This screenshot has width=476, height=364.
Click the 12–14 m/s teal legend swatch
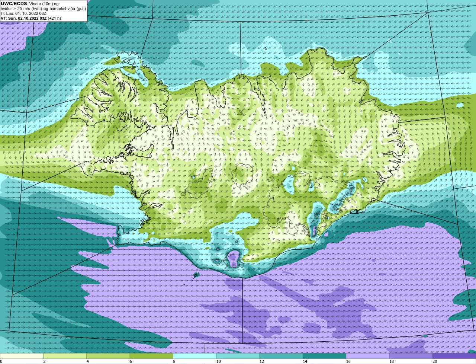tap(281, 356)
